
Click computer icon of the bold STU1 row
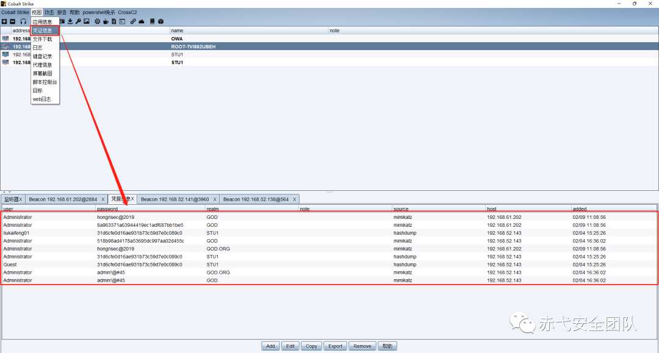(5, 62)
